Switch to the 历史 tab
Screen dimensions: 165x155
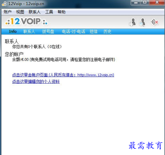point(107,31)
